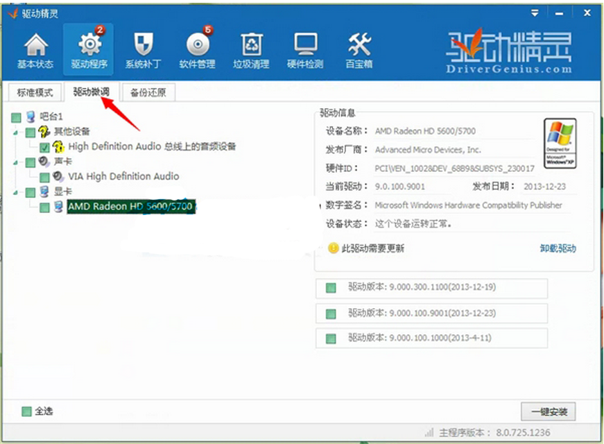Collapse the 其他设备 tree node
Screen dimensions: 604x444
pyautogui.click(x=16, y=133)
